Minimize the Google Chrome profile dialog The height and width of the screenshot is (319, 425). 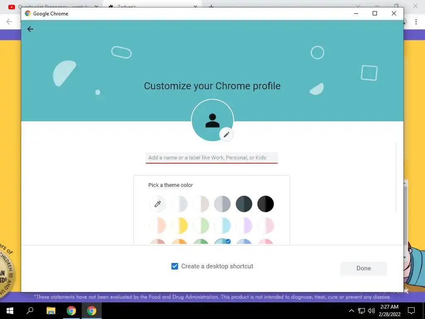356,13
